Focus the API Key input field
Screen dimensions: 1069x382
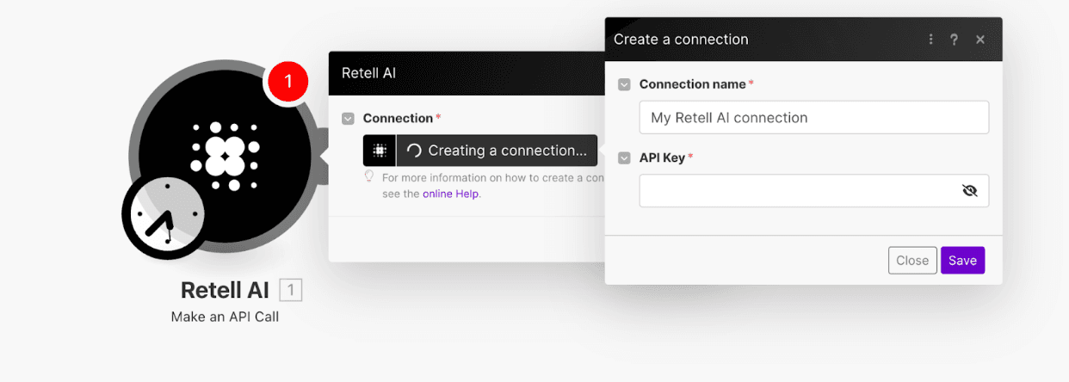pos(796,191)
